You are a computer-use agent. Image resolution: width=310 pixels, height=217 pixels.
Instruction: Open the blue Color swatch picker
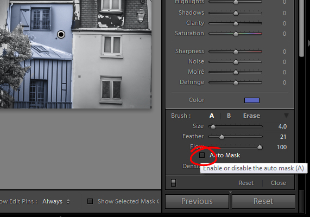point(252,100)
